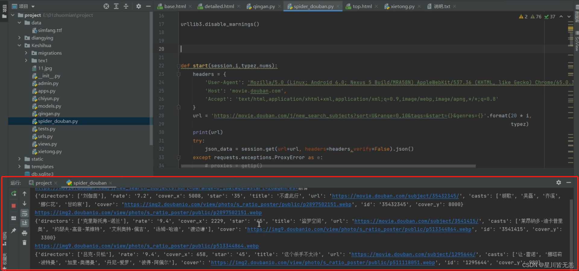
Task: Expand the diangying folder
Action: pos(19,38)
